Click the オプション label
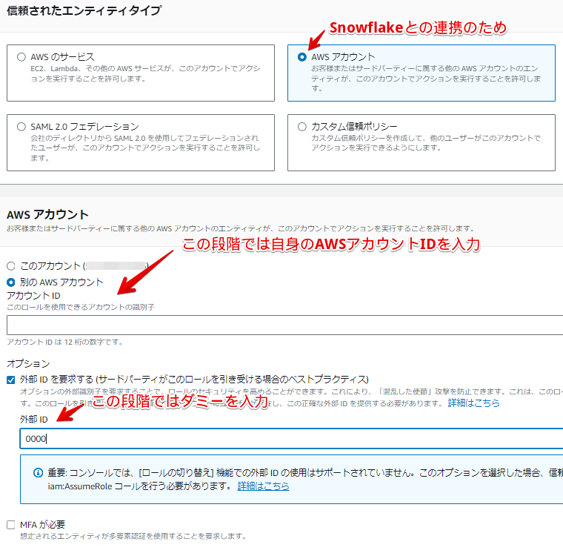563x556 pixels. tap(28, 364)
